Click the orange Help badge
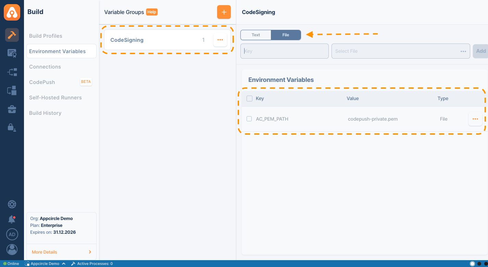This screenshot has height=267, width=488. point(152,12)
